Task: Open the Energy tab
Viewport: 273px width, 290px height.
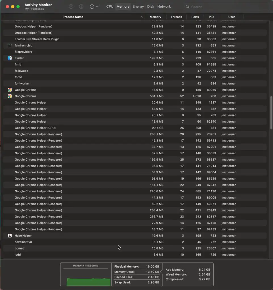Action: pos(138,7)
